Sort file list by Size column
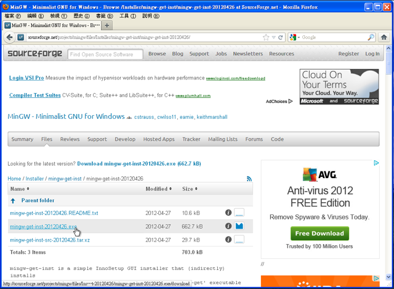The image size is (394, 289). point(190,189)
